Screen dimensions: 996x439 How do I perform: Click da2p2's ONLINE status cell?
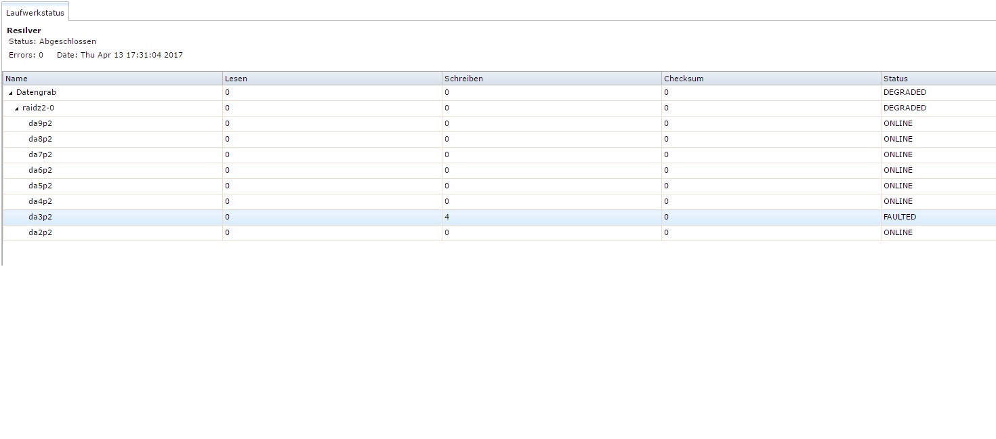(938, 232)
